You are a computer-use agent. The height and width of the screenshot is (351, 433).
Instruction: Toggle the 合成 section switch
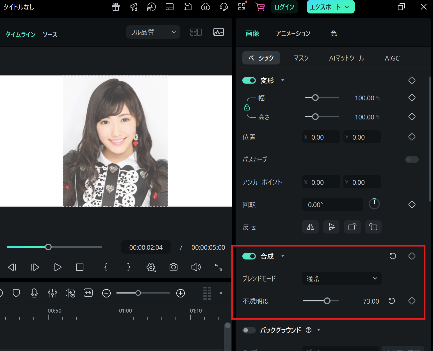249,256
